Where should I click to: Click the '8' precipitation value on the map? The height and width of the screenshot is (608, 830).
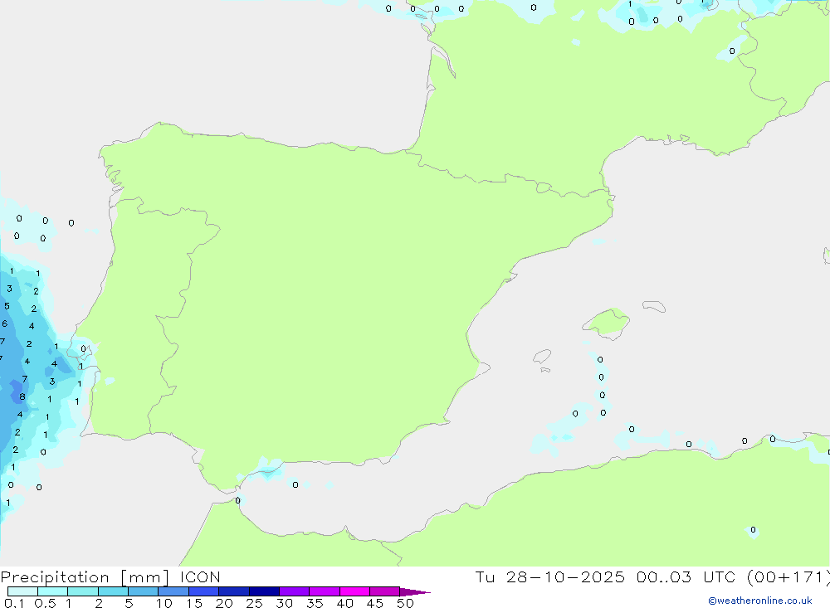[22, 396]
